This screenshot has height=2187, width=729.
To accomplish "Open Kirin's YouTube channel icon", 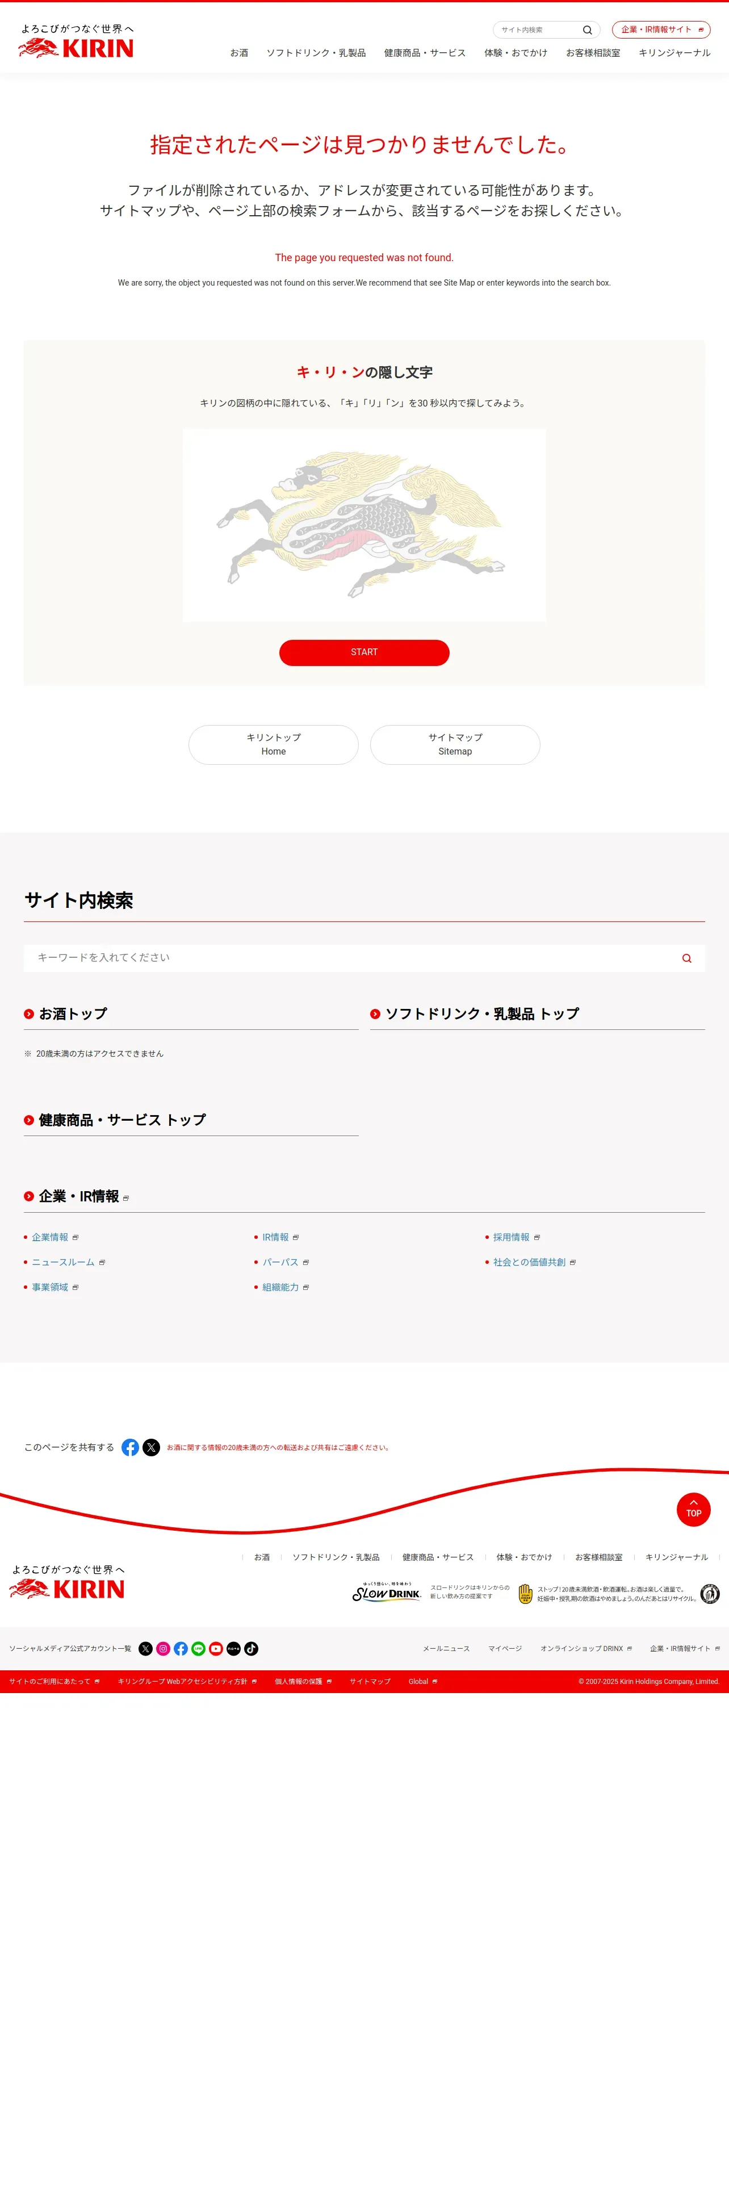I will point(216,1649).
